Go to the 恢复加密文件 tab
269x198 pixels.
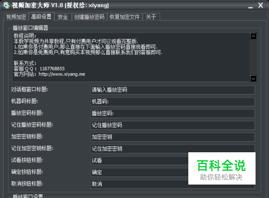point(125,17)
